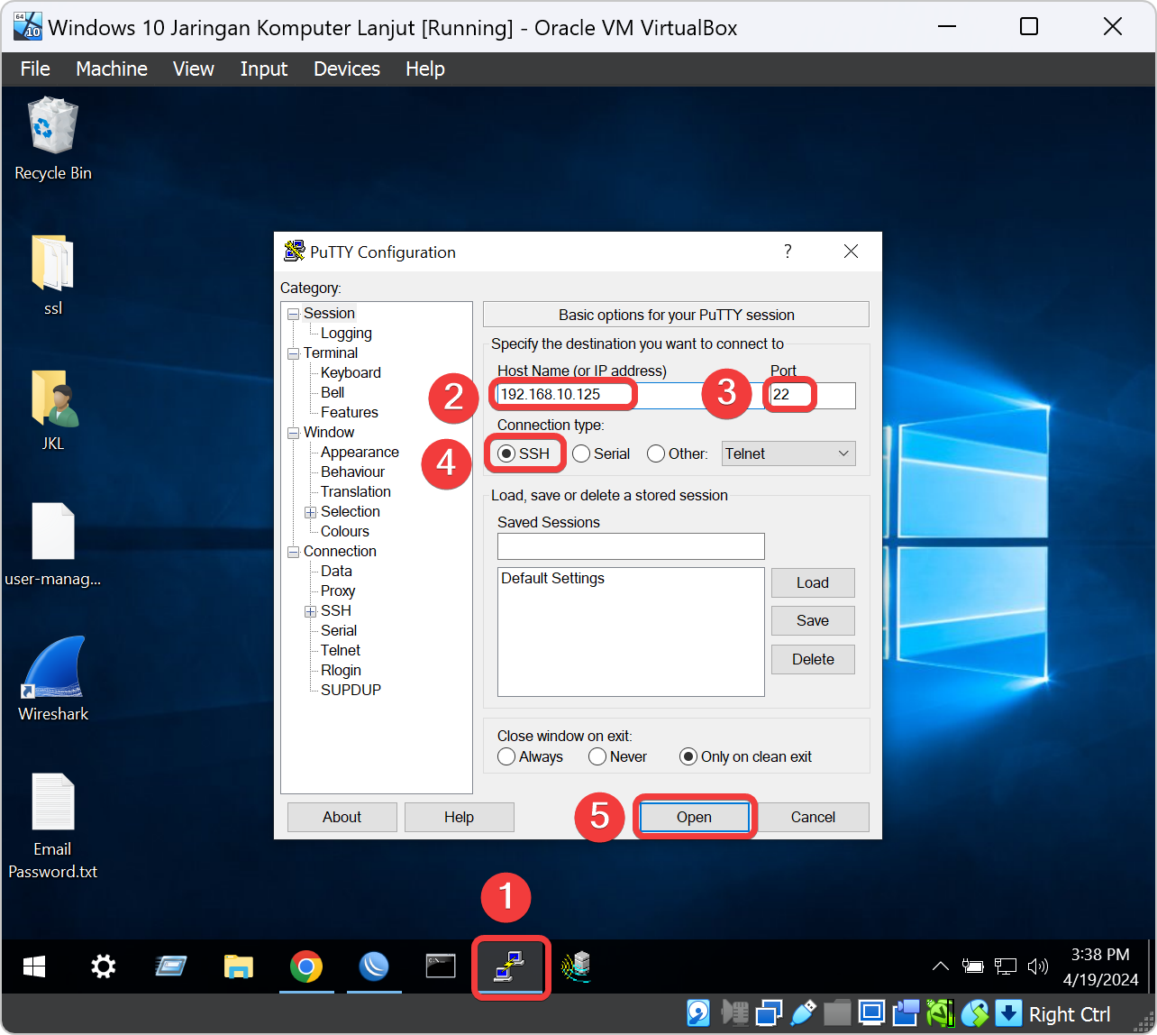Select the Email Password.txt desktop file
The height and width of the screenshot is (1035, 1157).
pos(53,827)
